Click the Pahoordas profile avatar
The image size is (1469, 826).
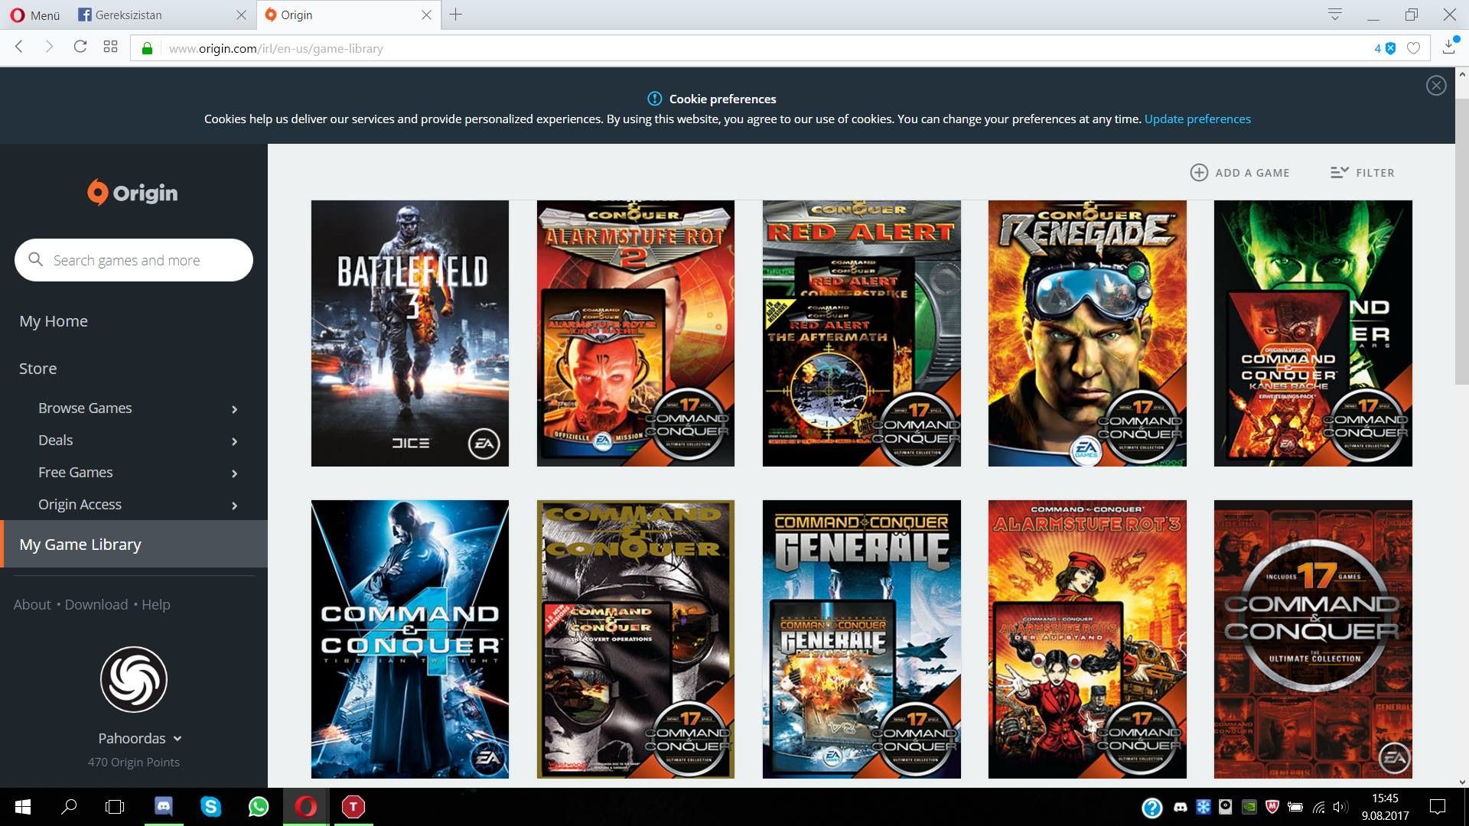pyautogui.click(x=134, y=679)
